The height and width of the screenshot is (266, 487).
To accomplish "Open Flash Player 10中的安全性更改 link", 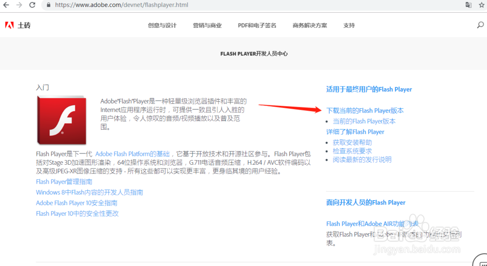I will pos(77,213).
